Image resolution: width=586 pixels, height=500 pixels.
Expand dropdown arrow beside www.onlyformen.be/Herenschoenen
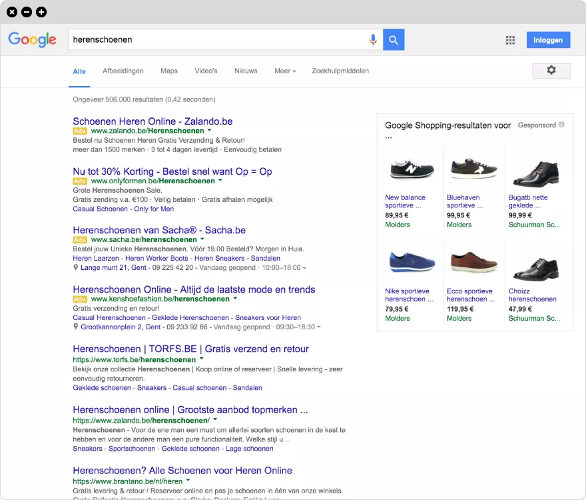point(220,181)
